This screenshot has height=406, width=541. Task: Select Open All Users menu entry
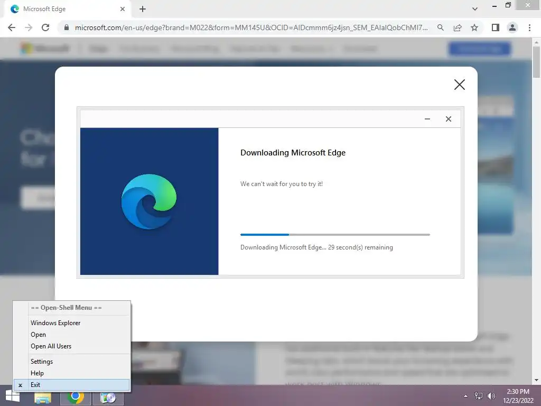coord(72,346)
